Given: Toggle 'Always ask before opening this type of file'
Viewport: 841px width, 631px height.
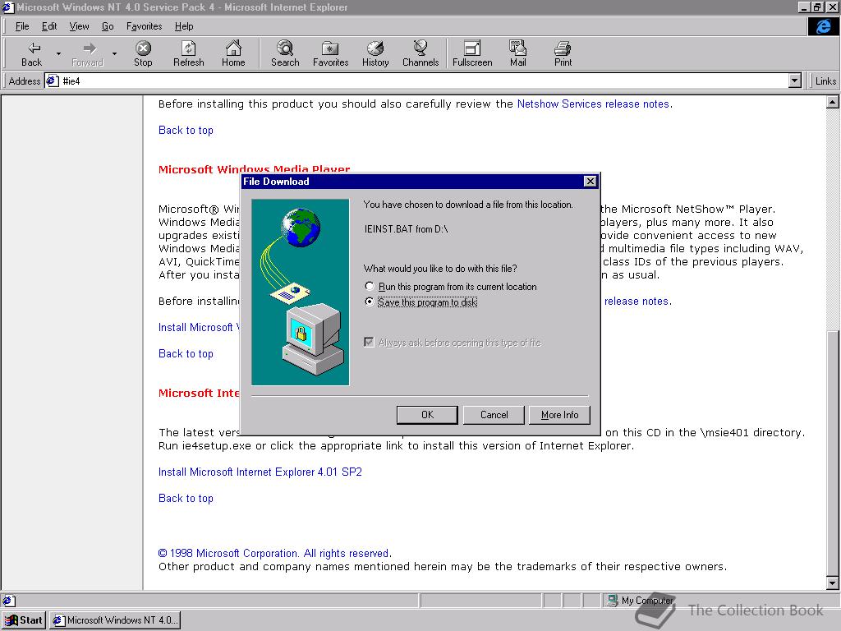Looking at the screenshot, I should click(x=368, y=343).
